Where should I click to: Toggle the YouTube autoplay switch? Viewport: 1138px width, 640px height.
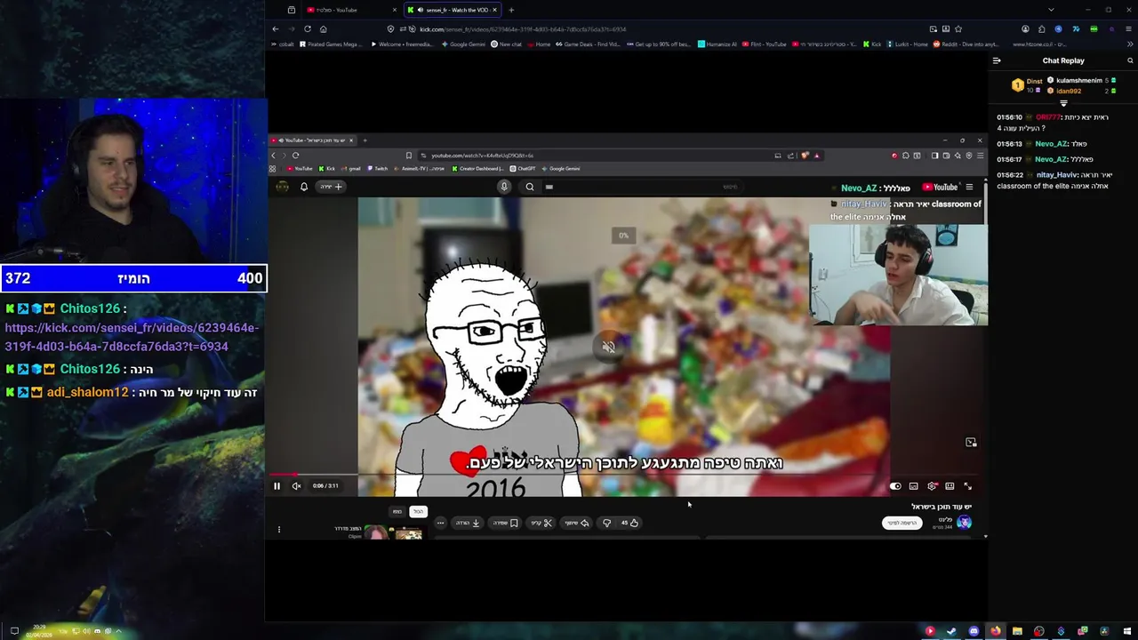point(895,486)
